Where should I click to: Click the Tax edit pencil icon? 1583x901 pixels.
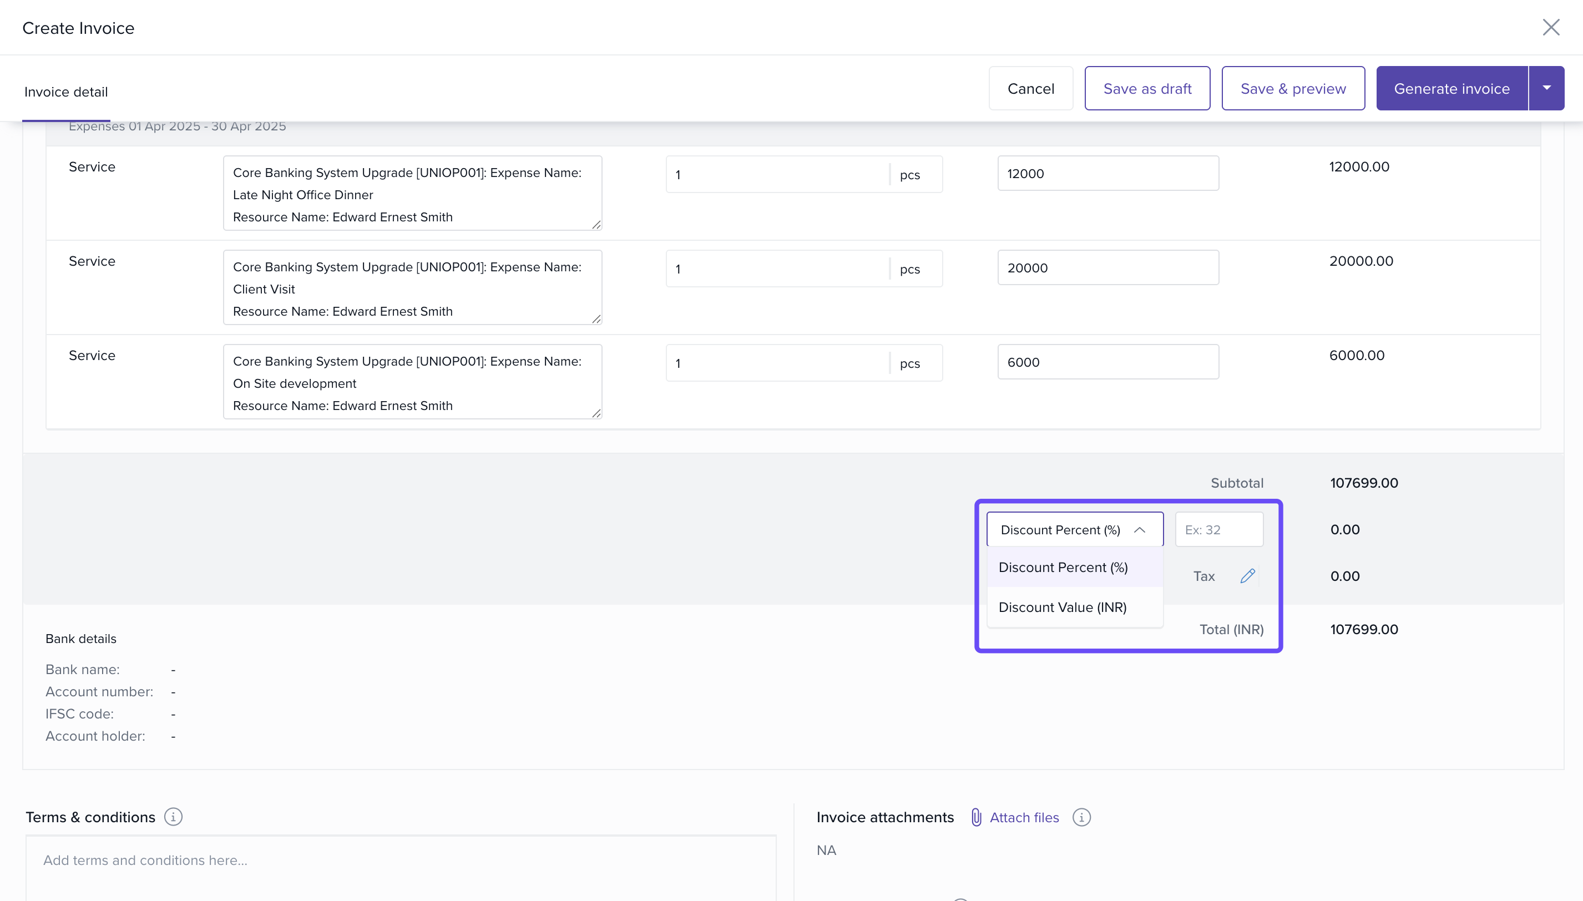1247,576
